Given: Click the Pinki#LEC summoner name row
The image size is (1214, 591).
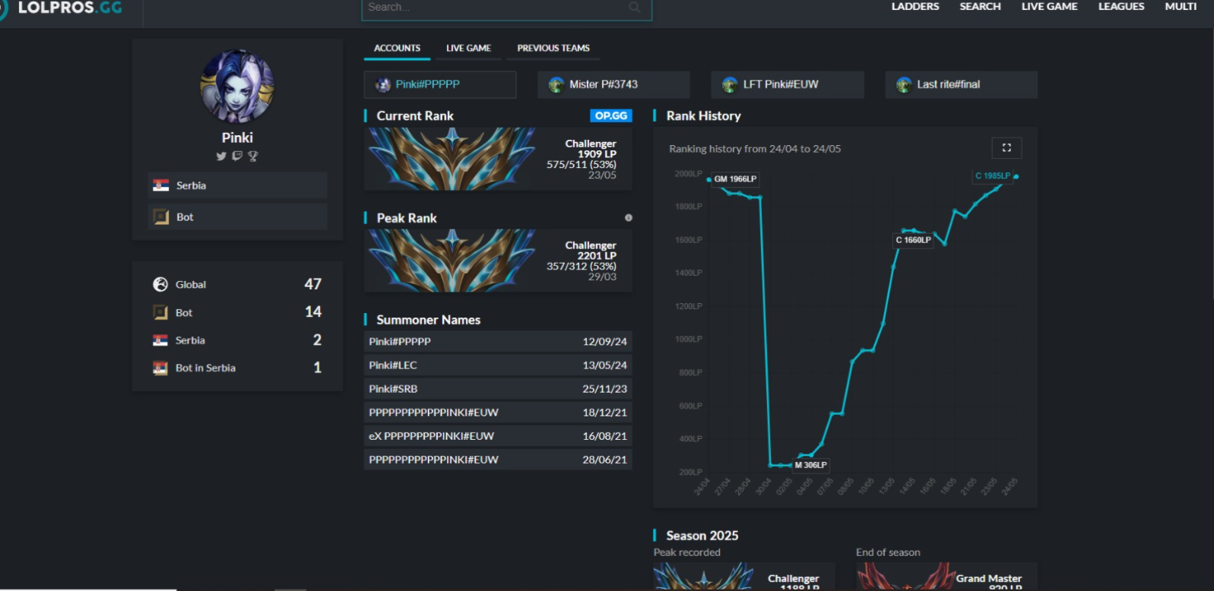Looking at the screenshot, I should click(498, 365).
